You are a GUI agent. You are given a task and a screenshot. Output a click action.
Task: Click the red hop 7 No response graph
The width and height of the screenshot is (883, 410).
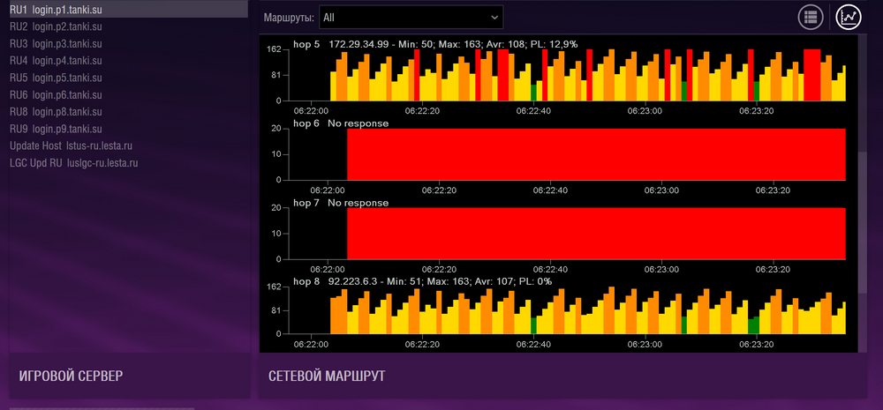point(596,234)
